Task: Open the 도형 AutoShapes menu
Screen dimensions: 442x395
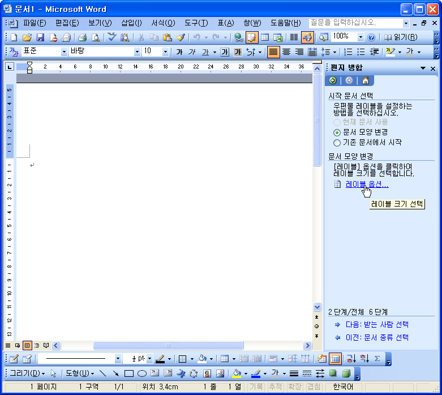Action: [80, 373]
